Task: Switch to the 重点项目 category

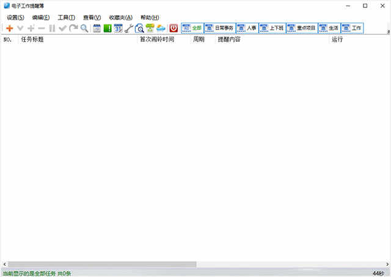Action: 301,28
